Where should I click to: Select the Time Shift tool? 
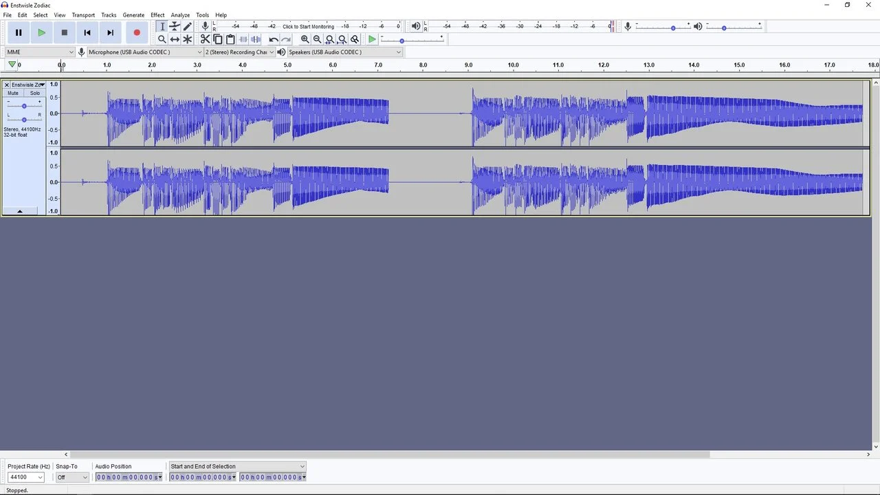pos(175,39)
